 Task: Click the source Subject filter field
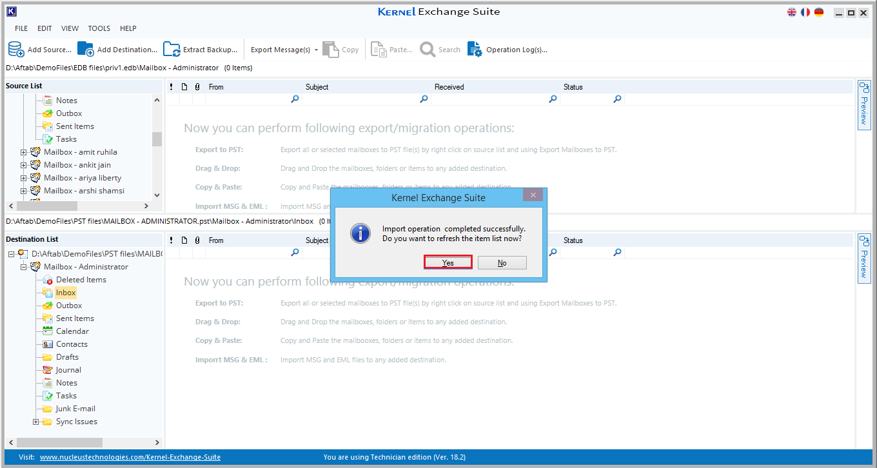(x=366, y=99)
